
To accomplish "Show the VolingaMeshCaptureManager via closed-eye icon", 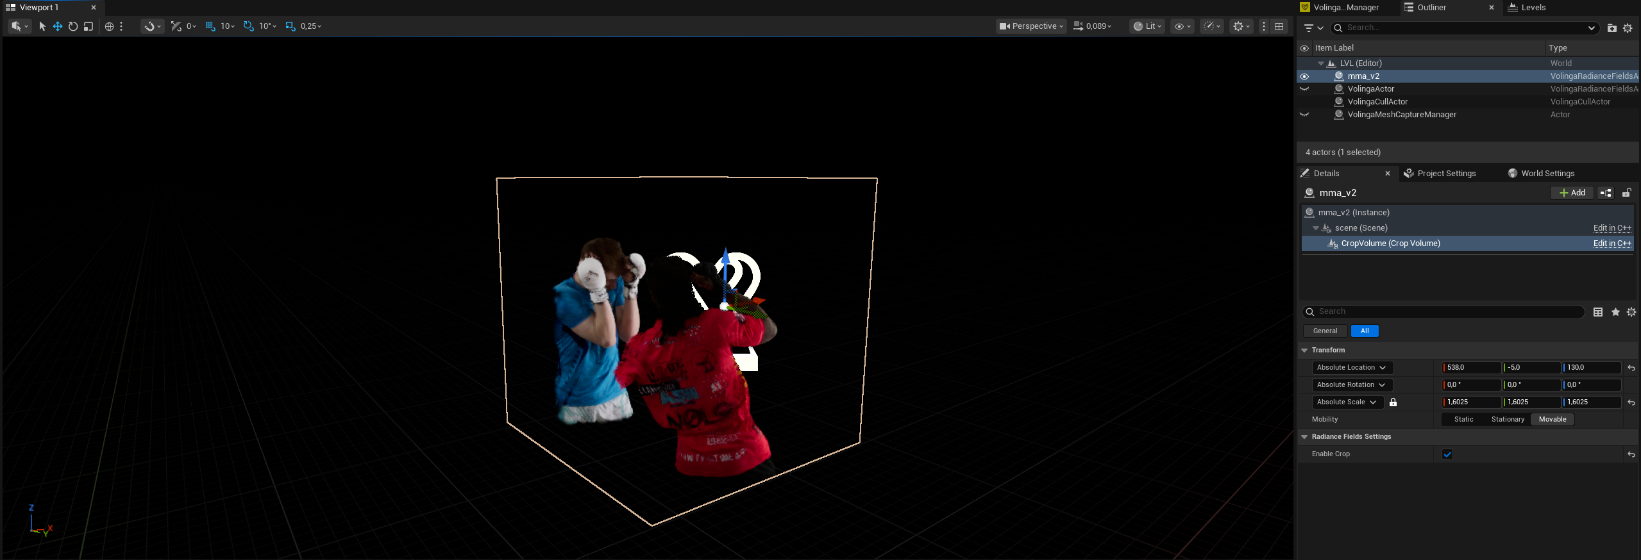I will pyautogui.click(x=1304, y=115).
